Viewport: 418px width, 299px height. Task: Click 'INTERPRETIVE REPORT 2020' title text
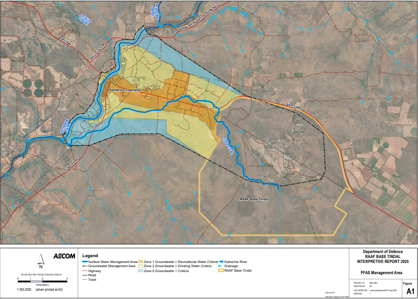(x=382, y=262)
